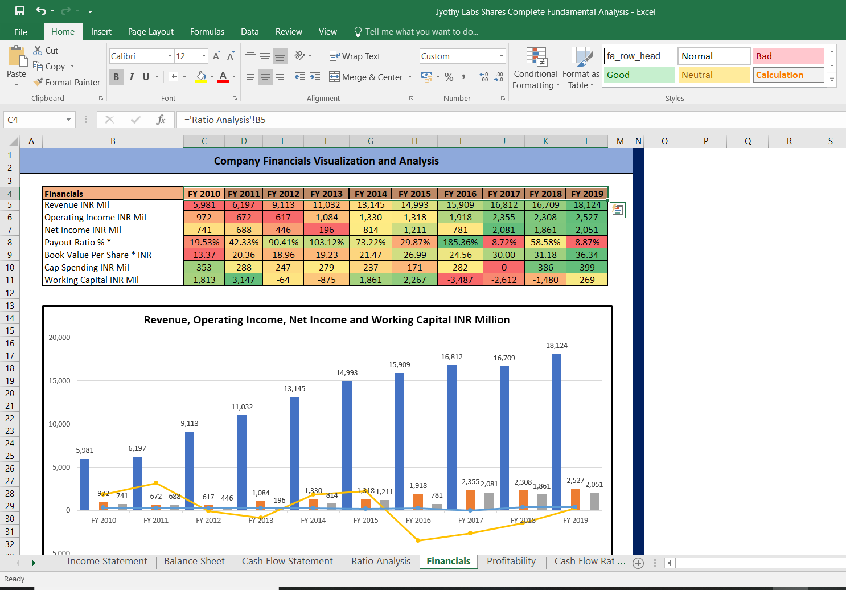Open the font size dropdown
This screenshot has height=590, width=846.
pos(204,56)
